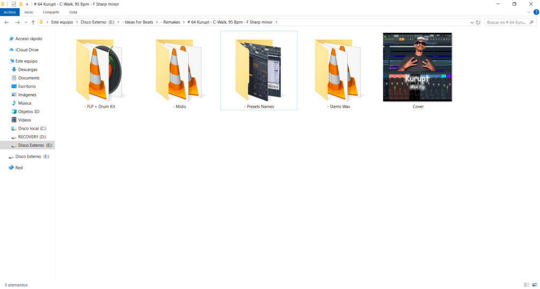Open the '- Stems Wav' folder icon

click(x=338, y=70)
